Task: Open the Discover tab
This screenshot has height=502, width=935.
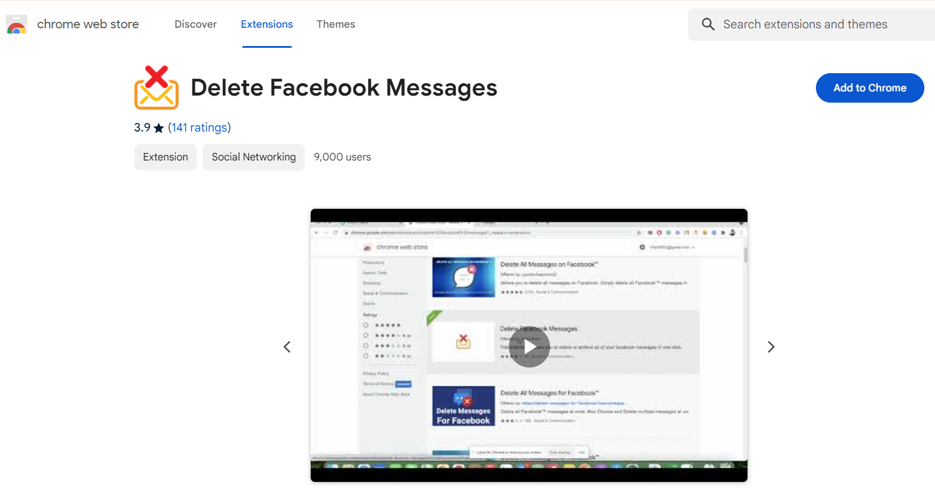Action: (x=196, y=24)
